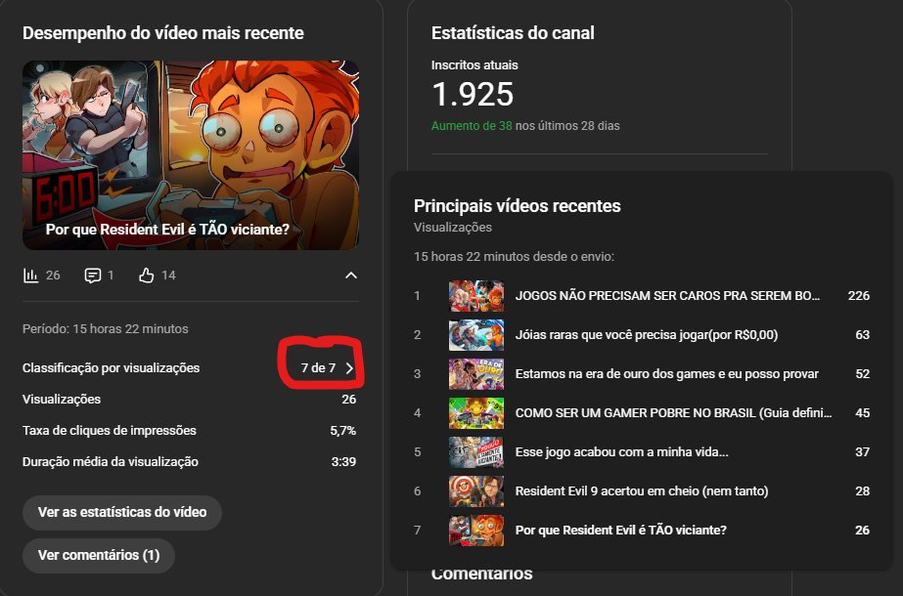This screenshot has height=596, width=903.
Task: Select Resident Evil 9 acertou em cheio title
Action: coord(642,491)
